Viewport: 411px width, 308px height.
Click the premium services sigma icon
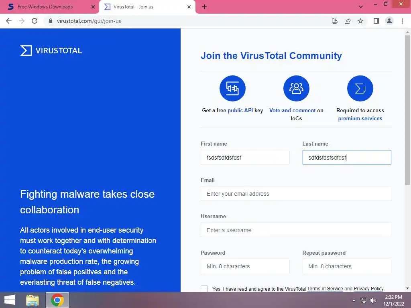pos(360,88)
